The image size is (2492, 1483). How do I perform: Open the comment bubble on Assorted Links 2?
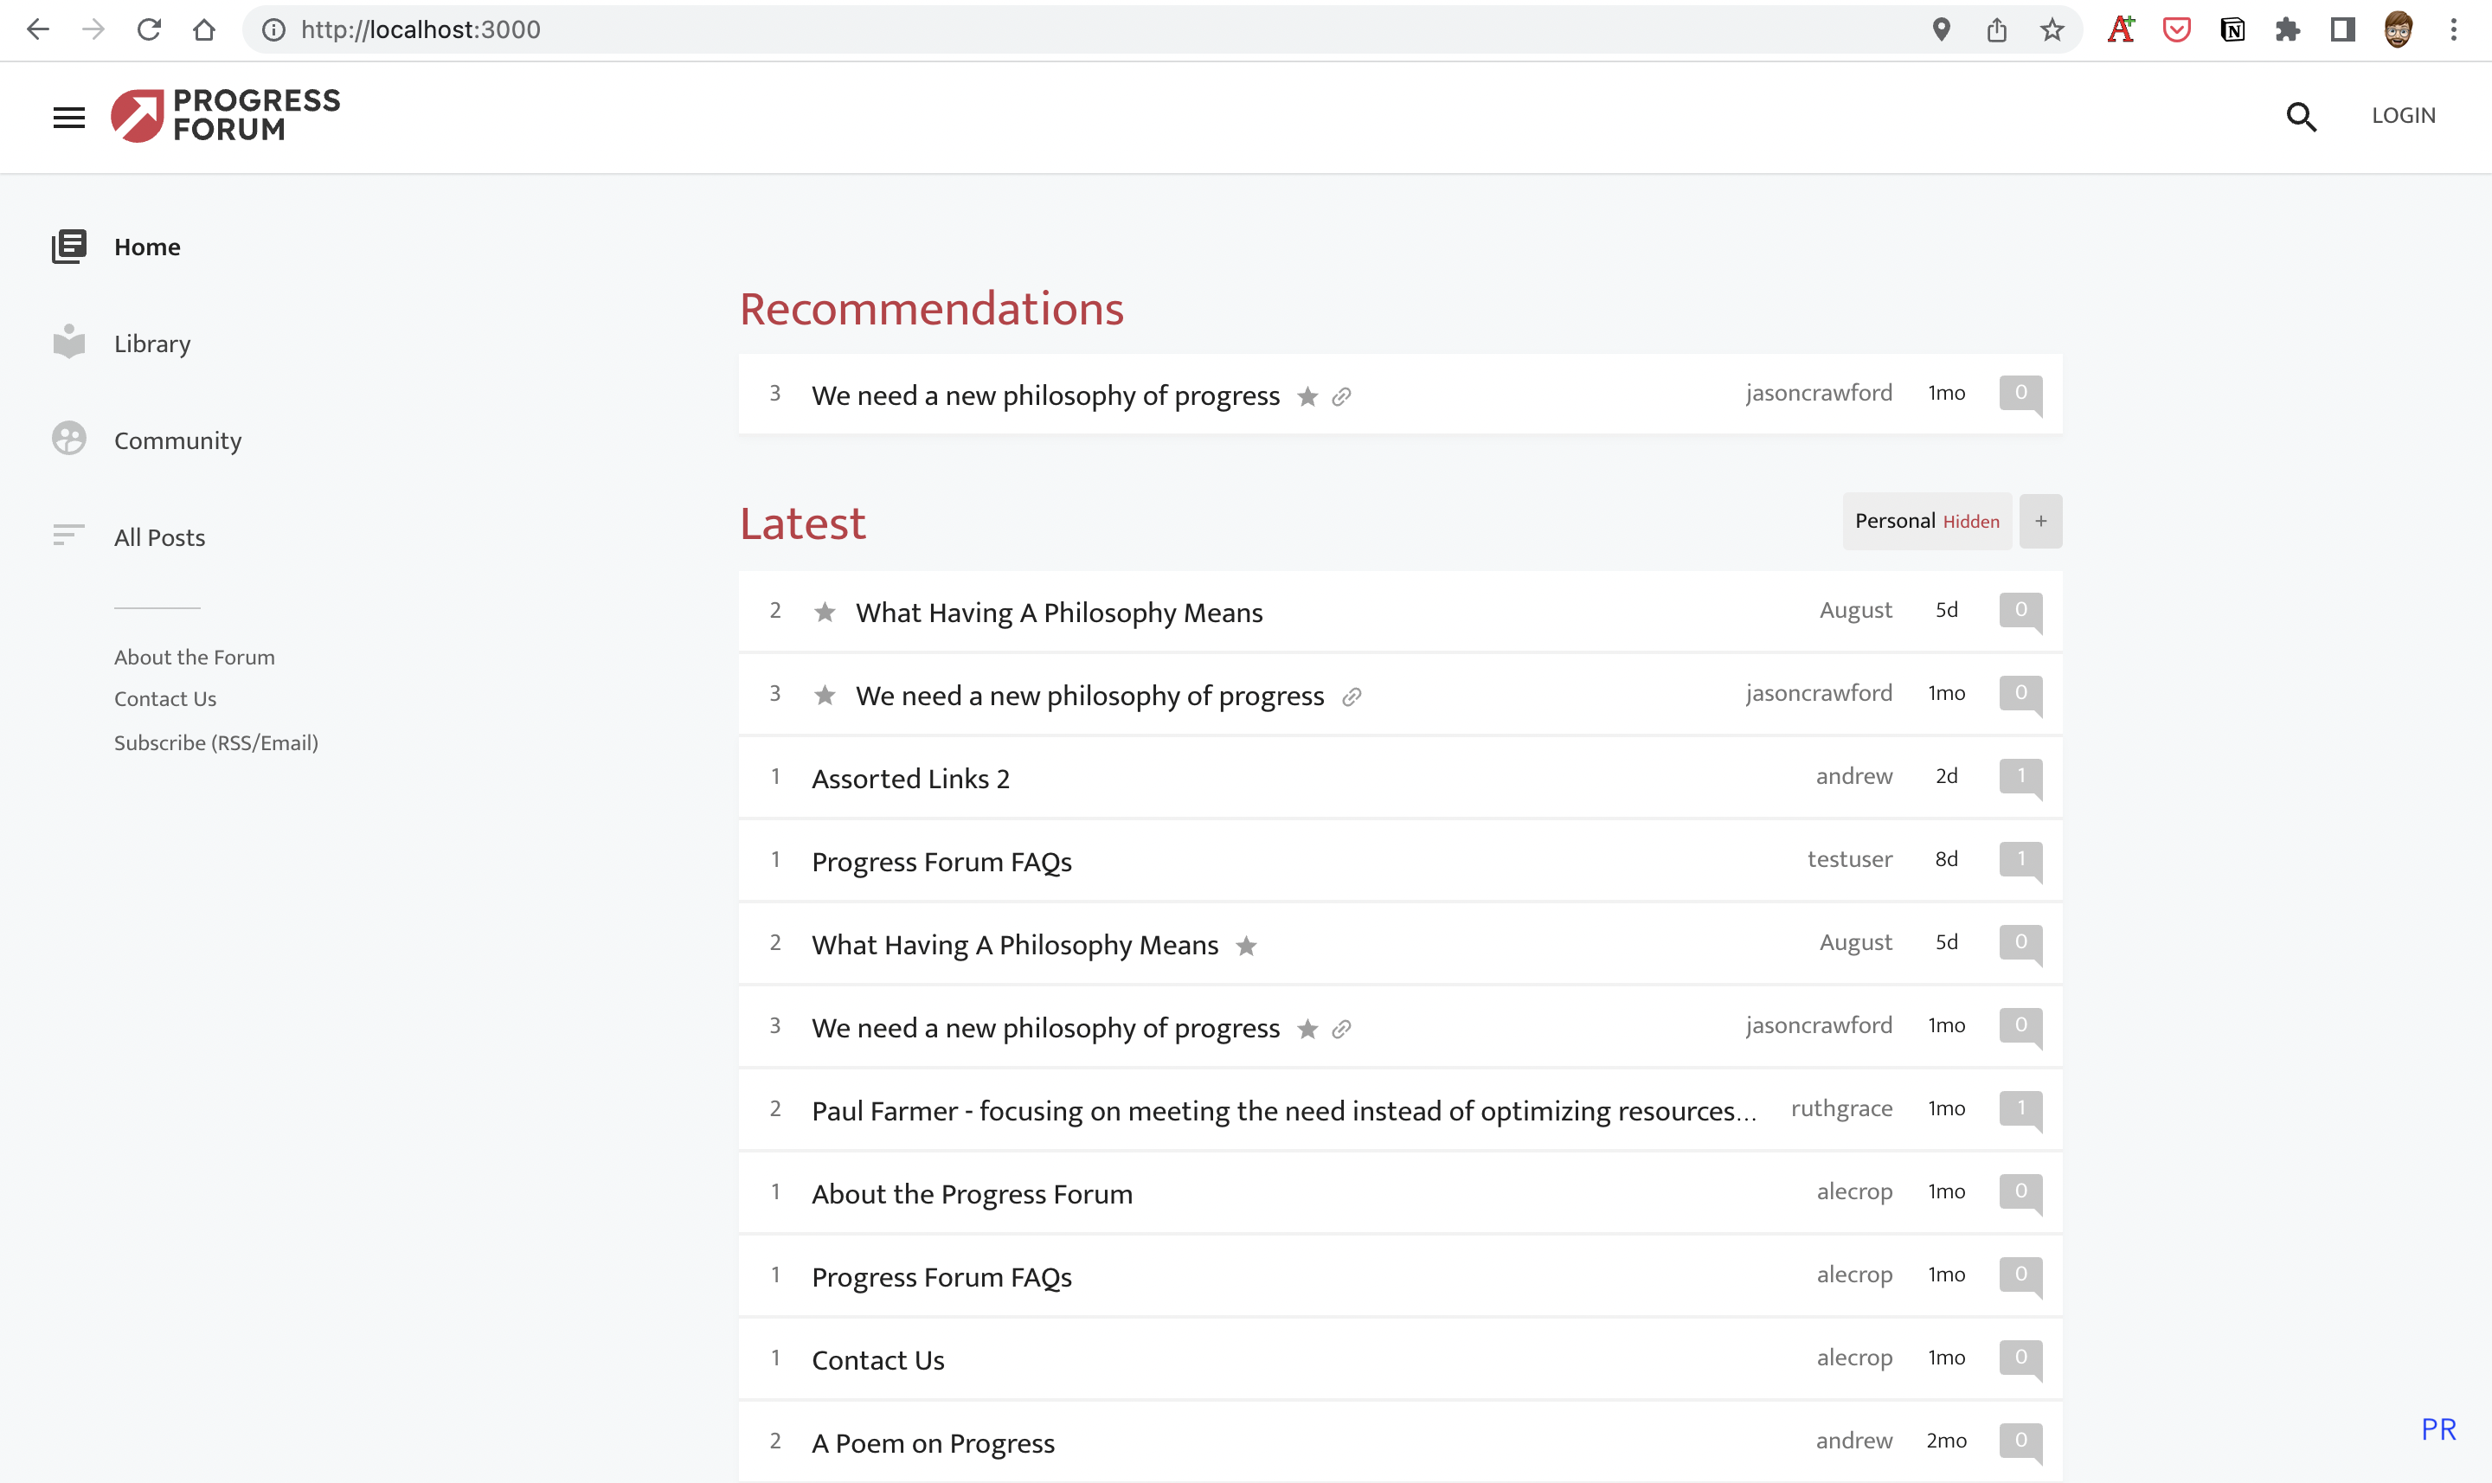2020,776
